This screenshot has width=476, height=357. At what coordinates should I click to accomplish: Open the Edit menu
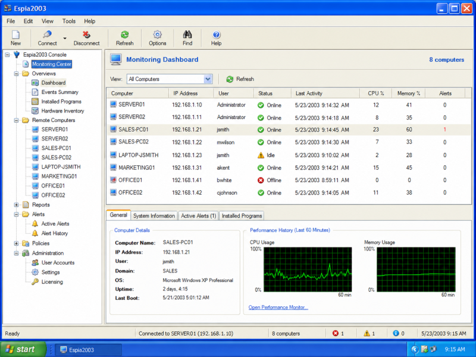click(28, 21)
